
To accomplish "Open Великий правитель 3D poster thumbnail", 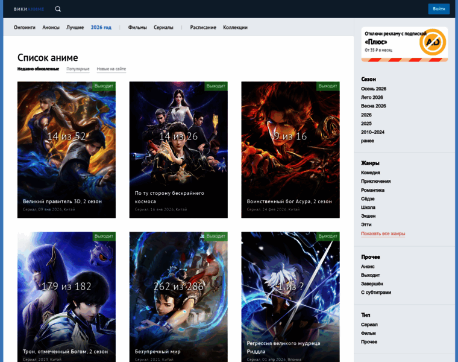I will pos(66,139).
